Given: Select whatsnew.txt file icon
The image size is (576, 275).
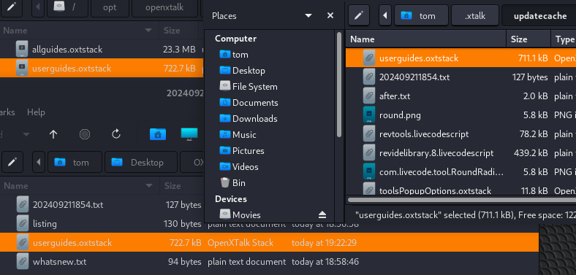Looking at the screenshot, I should click(x=23, y=262).
